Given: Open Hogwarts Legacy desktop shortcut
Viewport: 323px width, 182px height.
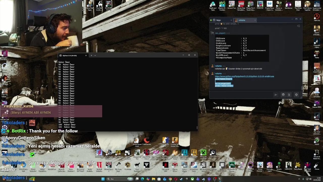Looking at the screenshot, I should 317,43.
